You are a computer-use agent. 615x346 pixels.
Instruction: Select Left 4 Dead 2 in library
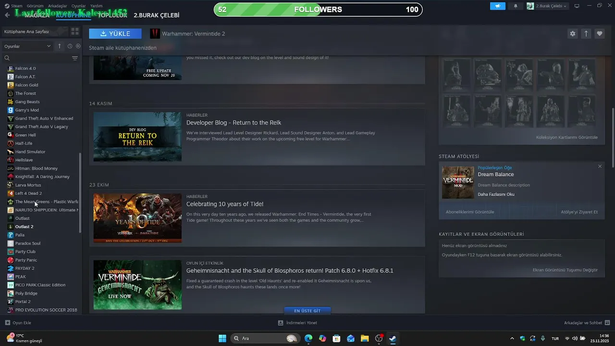28,193
